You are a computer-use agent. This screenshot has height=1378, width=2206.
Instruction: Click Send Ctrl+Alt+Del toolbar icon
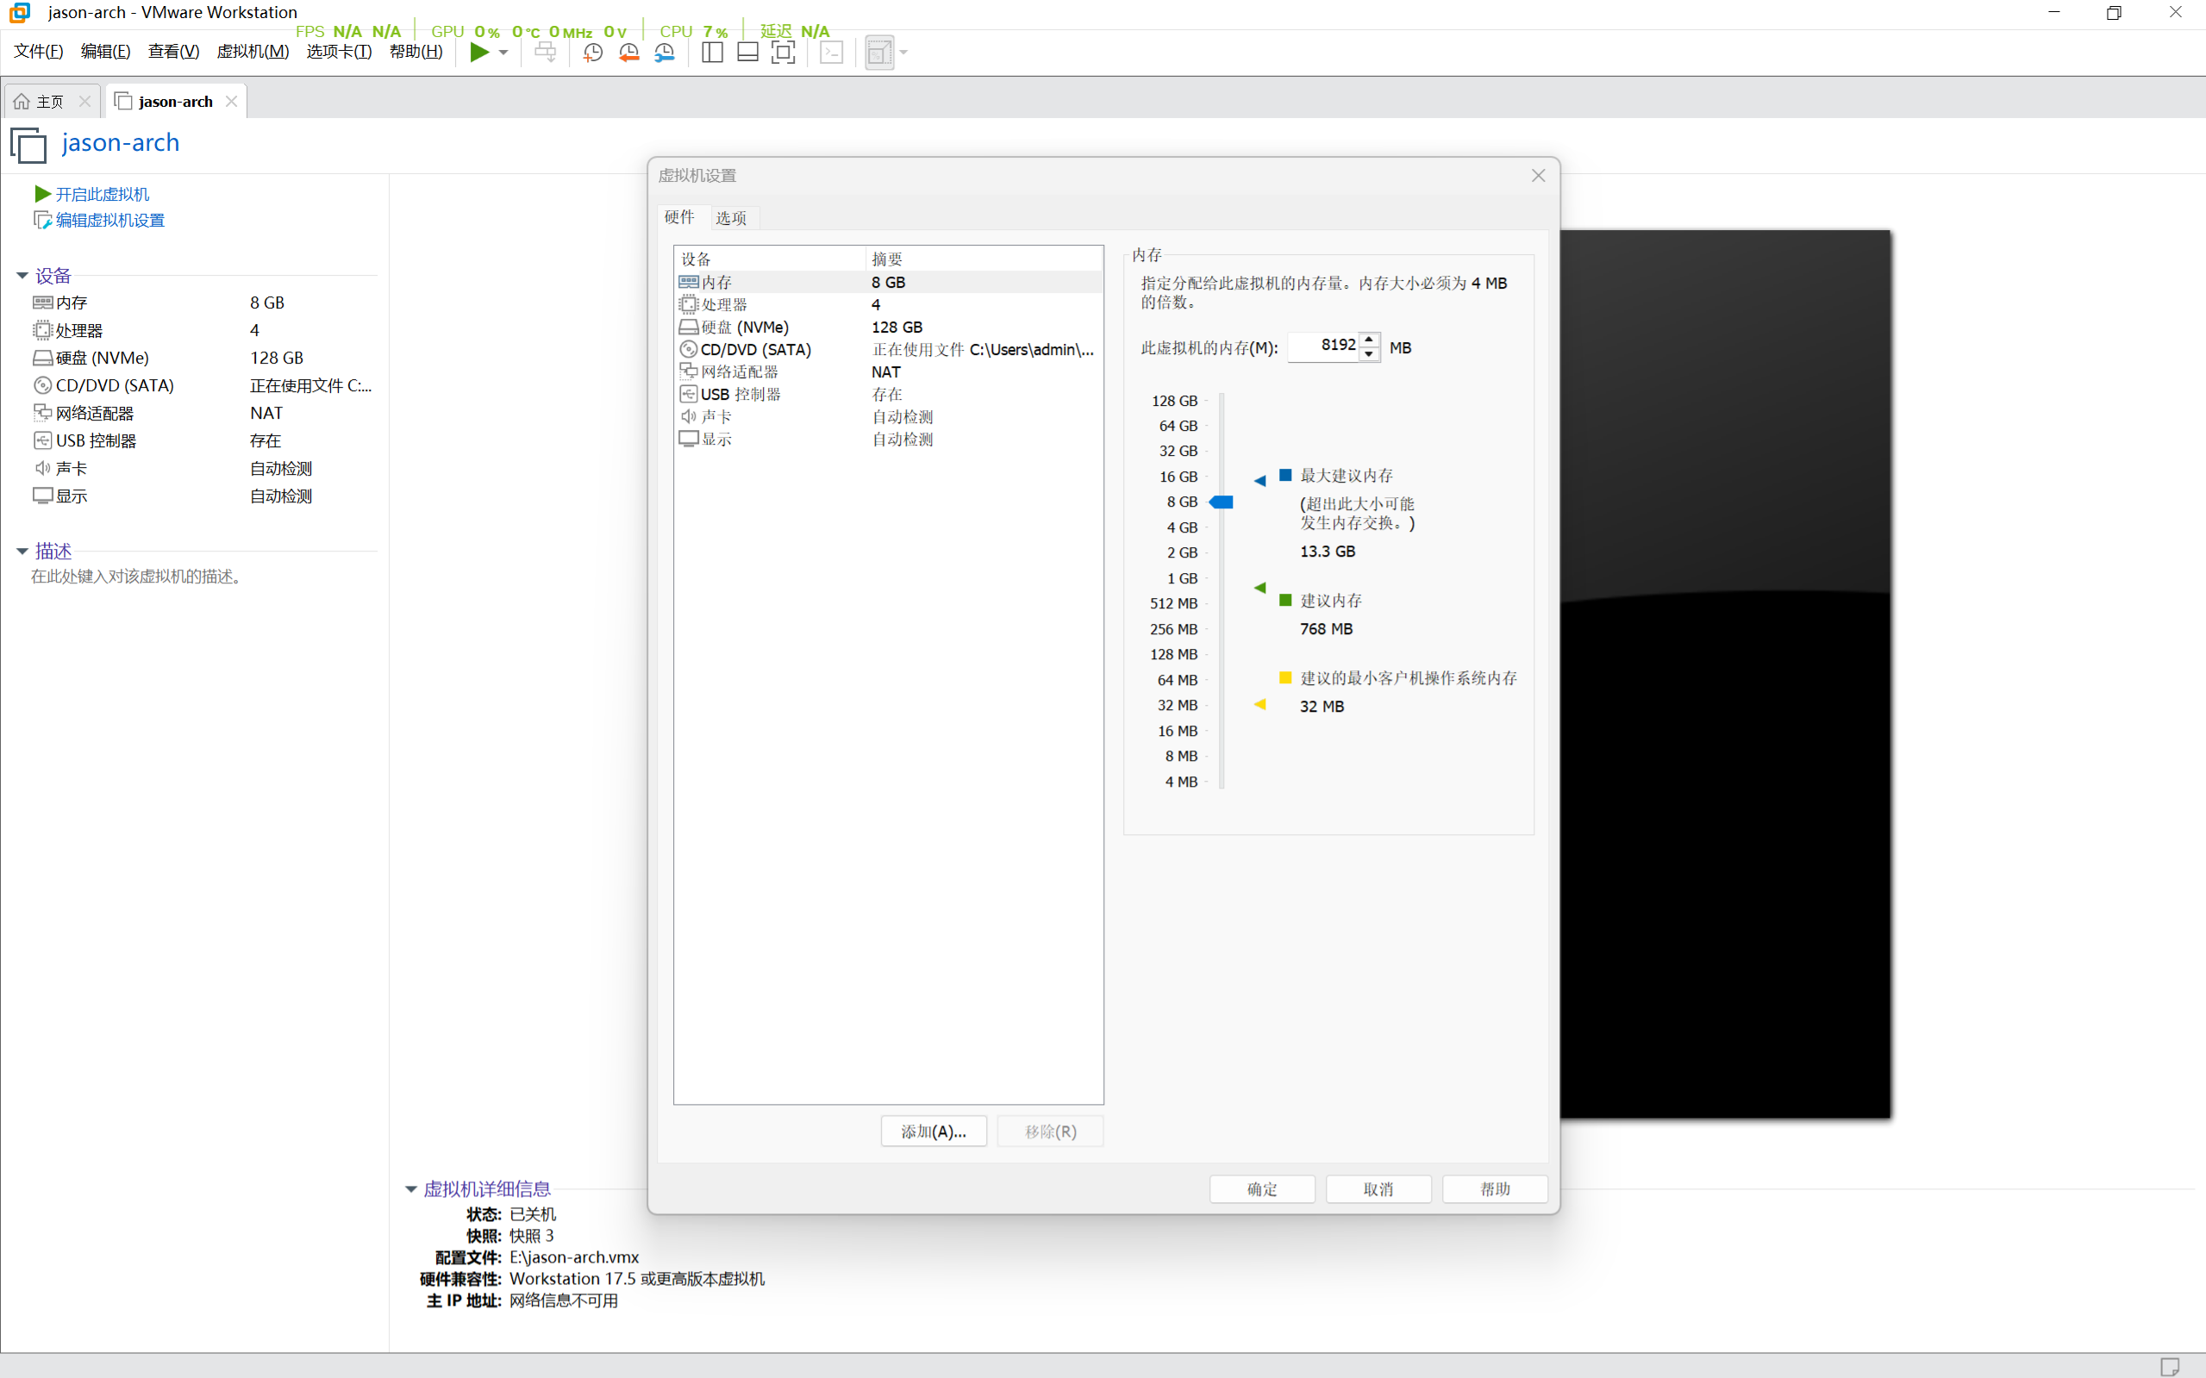click(545, 52)
